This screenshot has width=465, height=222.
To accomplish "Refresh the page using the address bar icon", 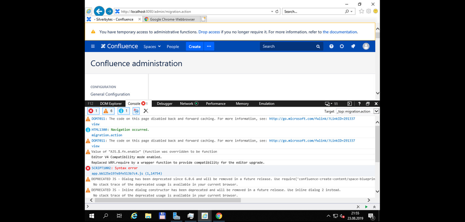I will pos(277,12).
